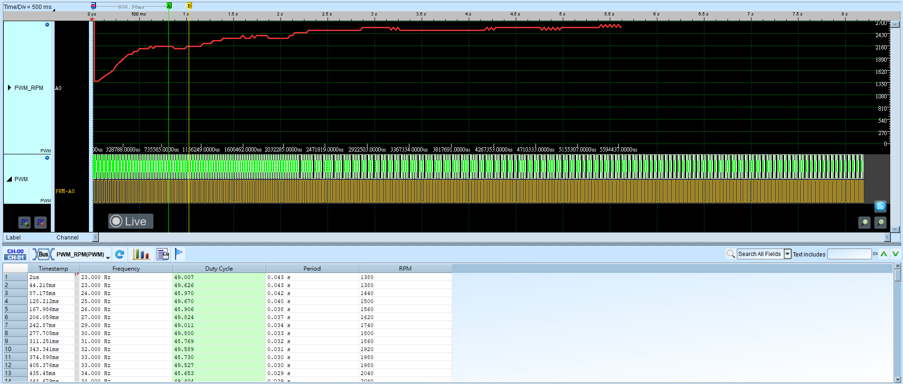Screen dimensions: 903x384
Task: Sort by the Timestamp column header
Action: (53, 269)
